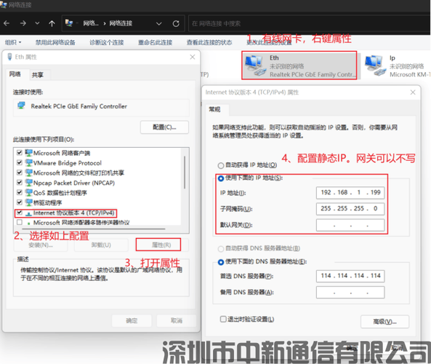Enable 退出时验证设置 checkbox
Viewport: 431px width, 364px height.
(x=223, y=319)
